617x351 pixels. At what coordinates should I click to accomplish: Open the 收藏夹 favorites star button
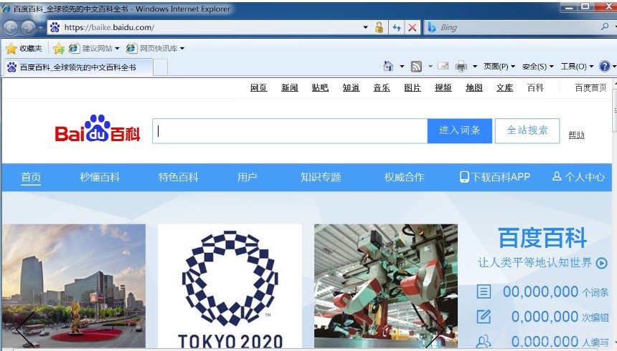24,48
